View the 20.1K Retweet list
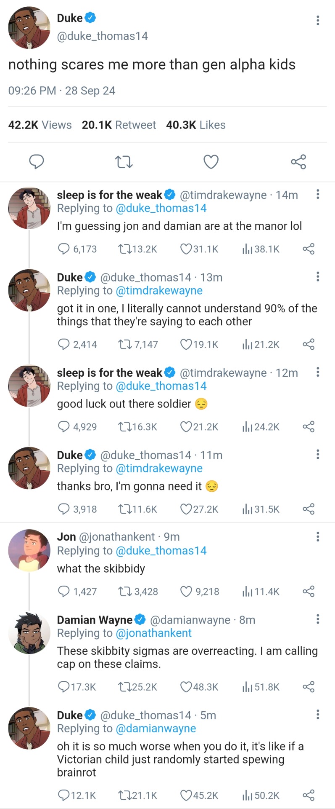 [x=119, y=125]
